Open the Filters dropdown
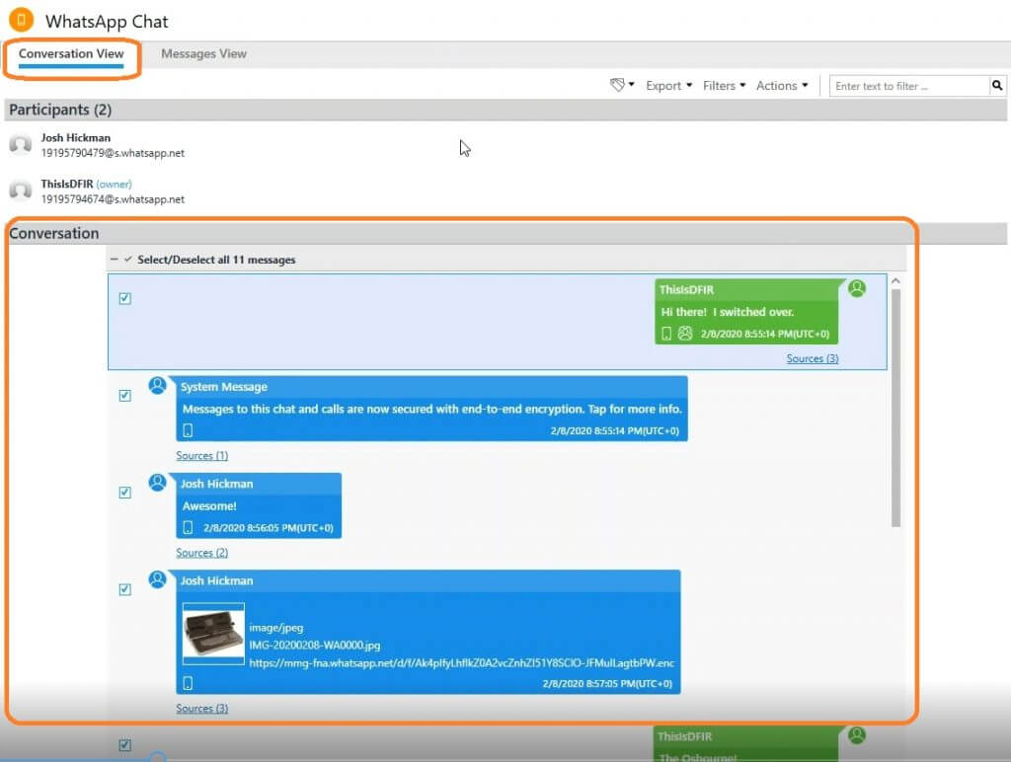The width and height of the screenshot is (1011, 762). tap(724, 86)
